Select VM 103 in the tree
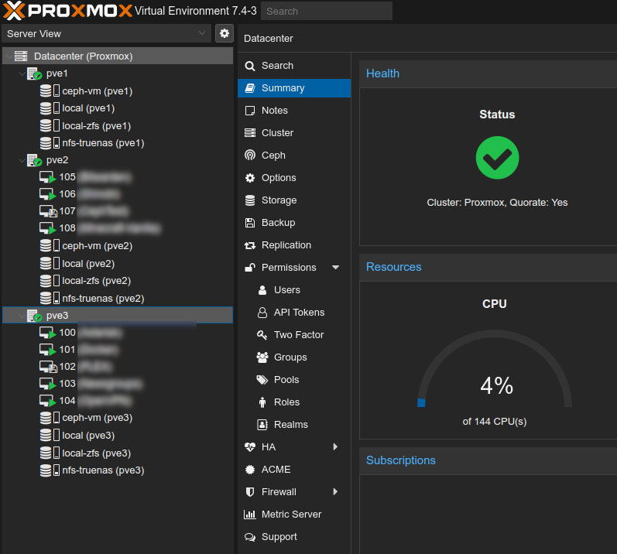617x554 pixels. pos(118,383)
